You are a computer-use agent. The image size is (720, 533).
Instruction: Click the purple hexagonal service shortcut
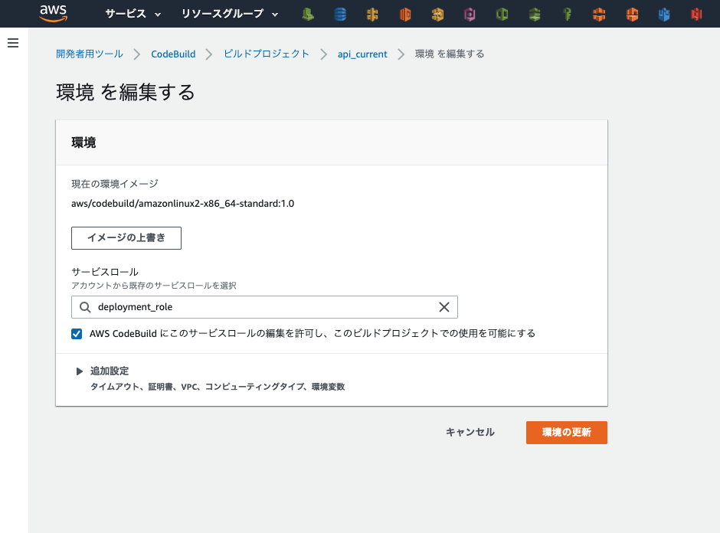point(470,14)
